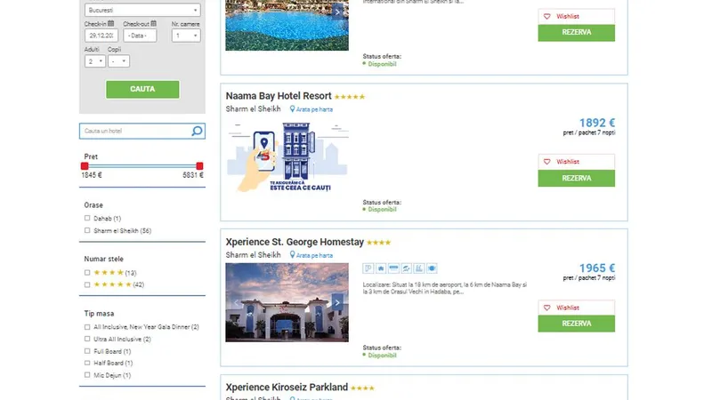
Task: Add Naama Bay Hotel Resort to Wishlist
Action: (577, 162)
